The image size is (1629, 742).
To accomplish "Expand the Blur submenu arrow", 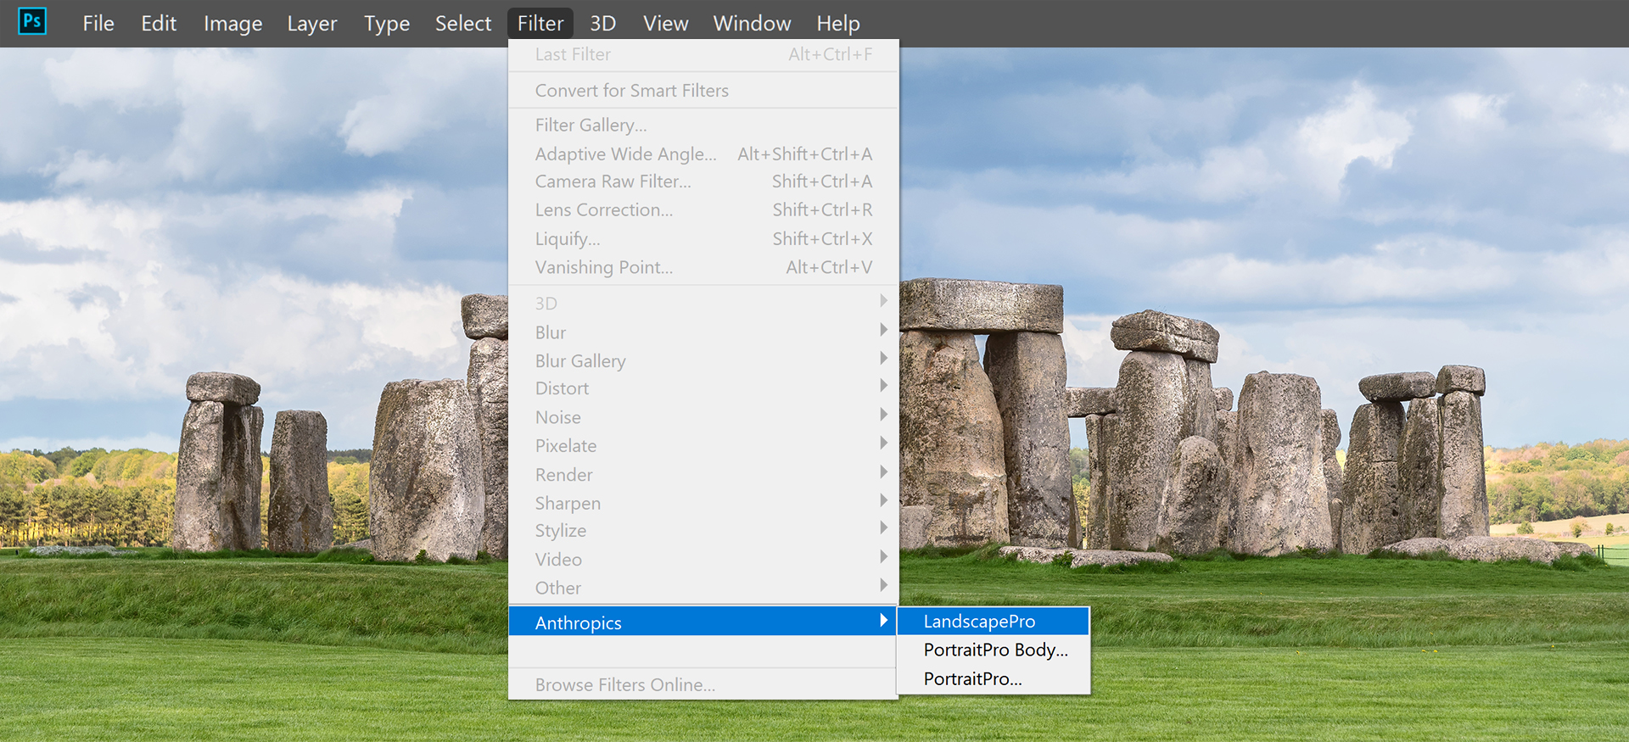I will 883,330.
